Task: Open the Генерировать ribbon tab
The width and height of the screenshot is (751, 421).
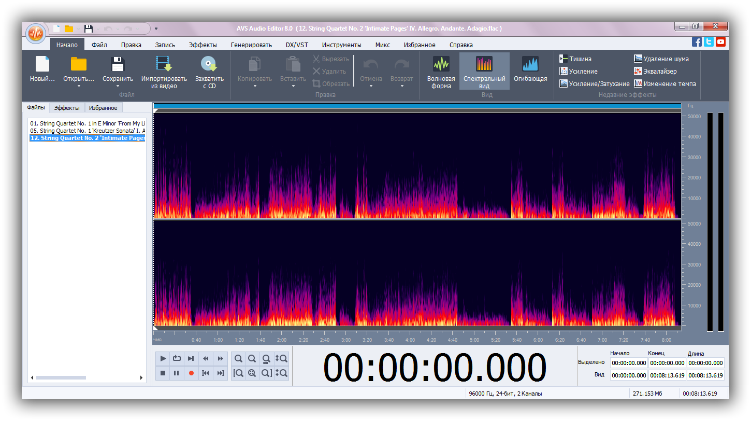Action: pyautogui.click(x=251, y=45)
